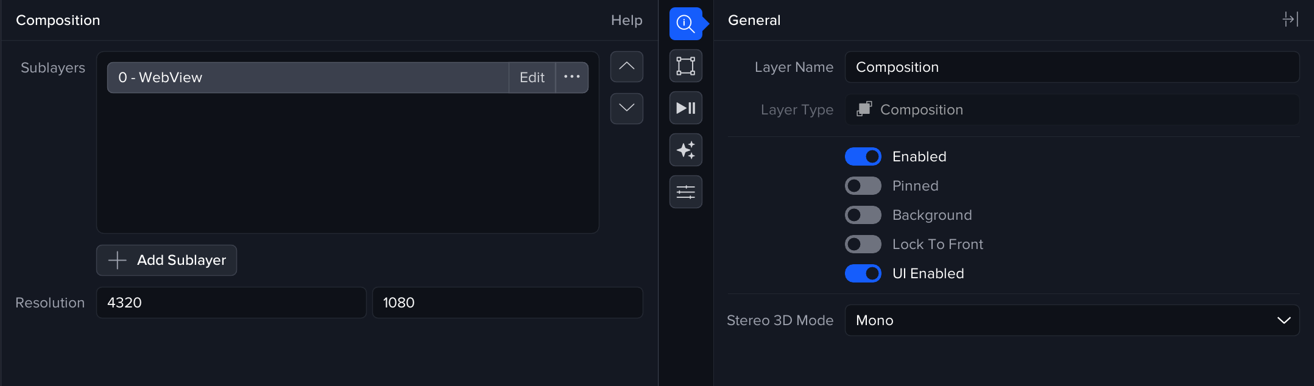
Task: Open the sliders adjustments tab
Action: tap(685, 192)
